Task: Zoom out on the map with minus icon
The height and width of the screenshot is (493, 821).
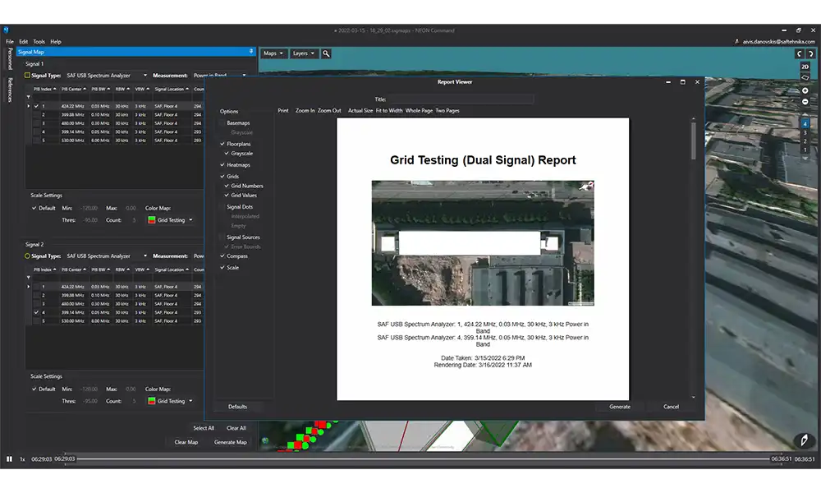Action: [x=805, y=102]
